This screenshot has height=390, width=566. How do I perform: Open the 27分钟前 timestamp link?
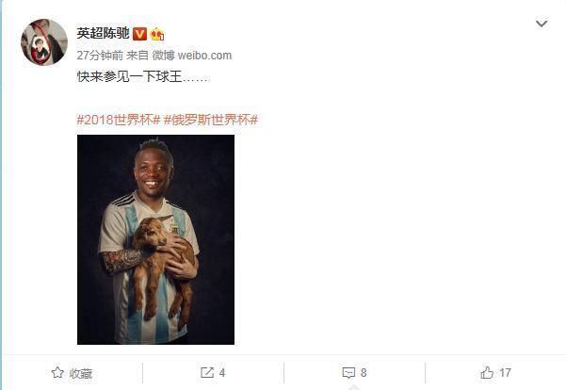[x=100, y=56]
